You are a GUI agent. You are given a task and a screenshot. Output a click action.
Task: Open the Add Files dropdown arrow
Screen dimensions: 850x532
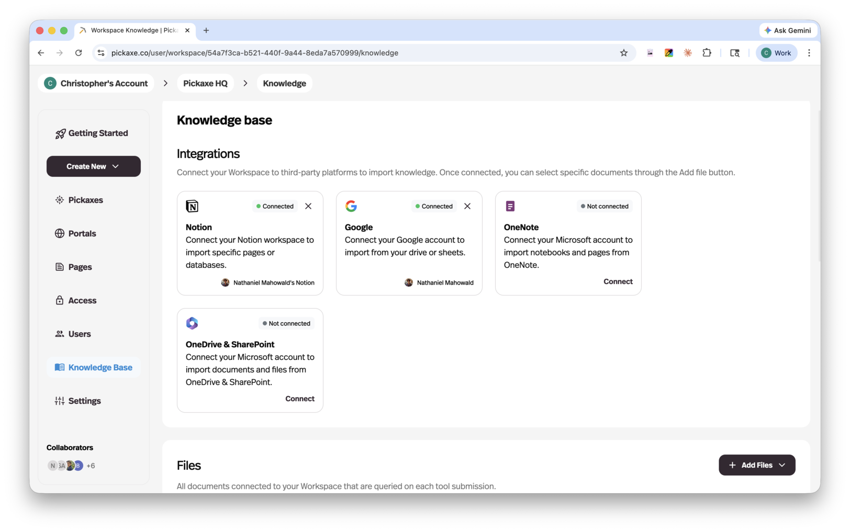pos(782,465)
